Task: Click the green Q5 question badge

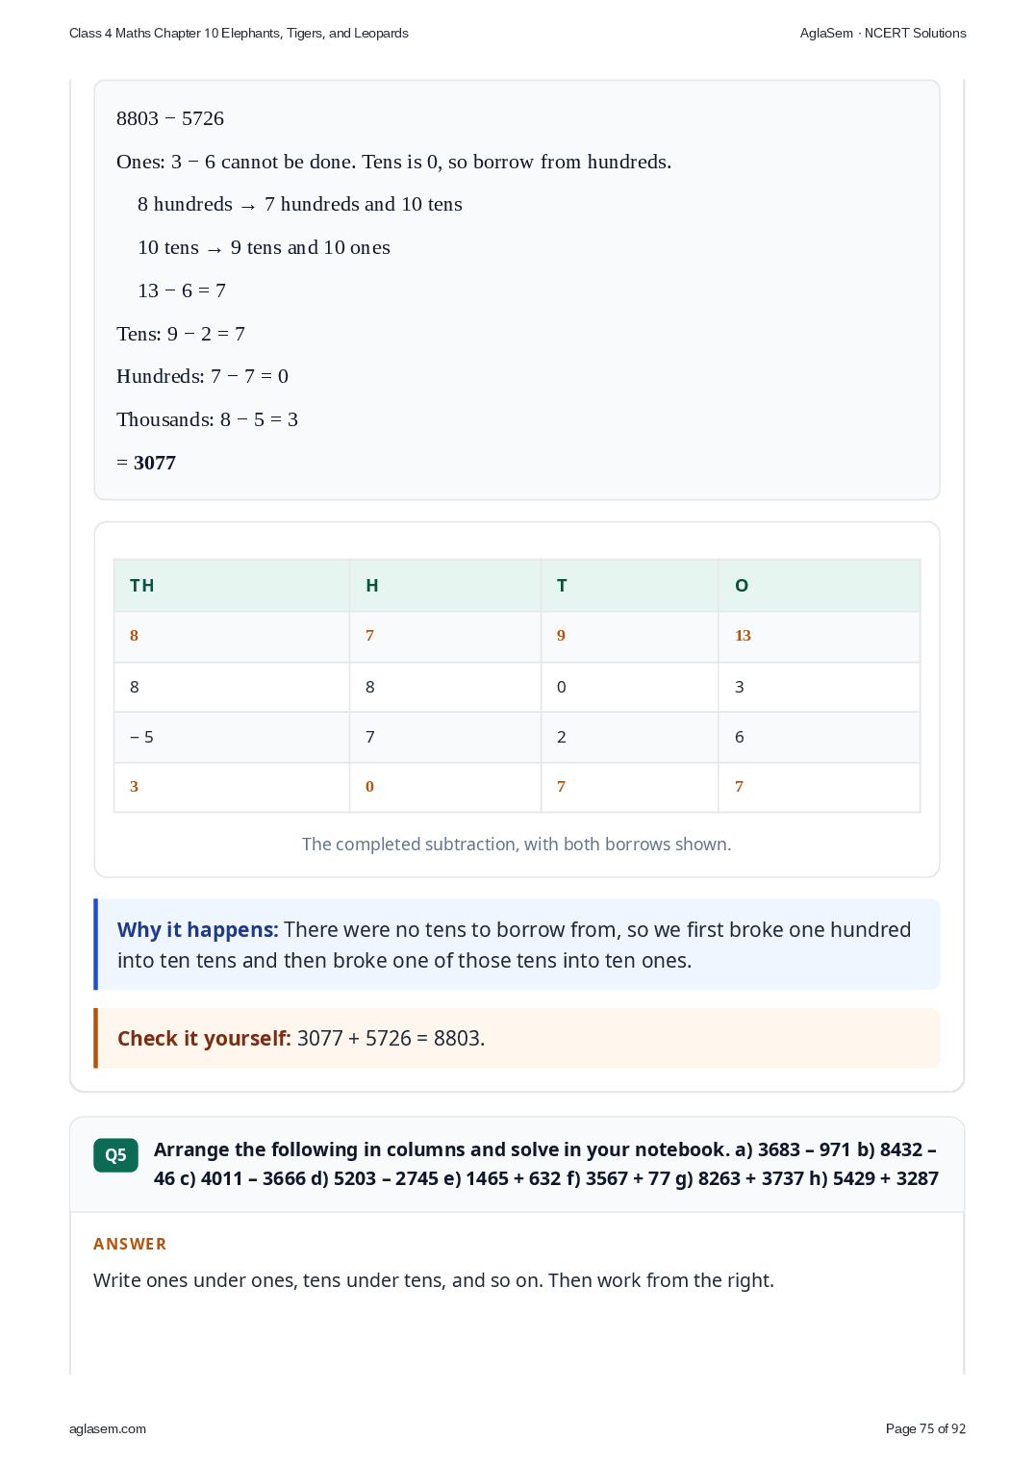Action: [x=115, y=1155]
